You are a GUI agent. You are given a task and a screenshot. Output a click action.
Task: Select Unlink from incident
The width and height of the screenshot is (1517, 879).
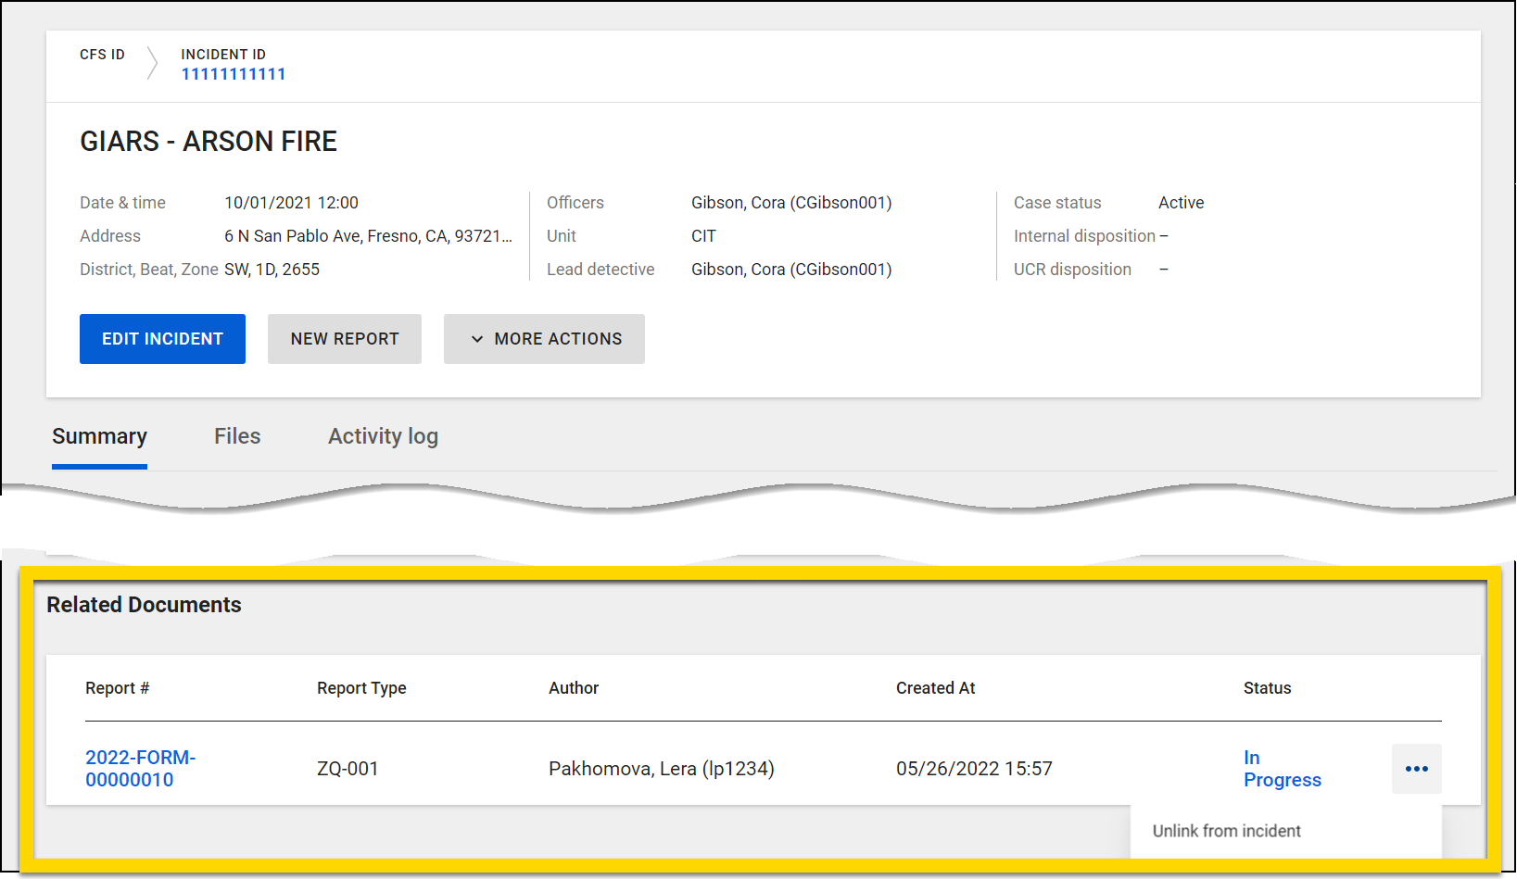1226,830
